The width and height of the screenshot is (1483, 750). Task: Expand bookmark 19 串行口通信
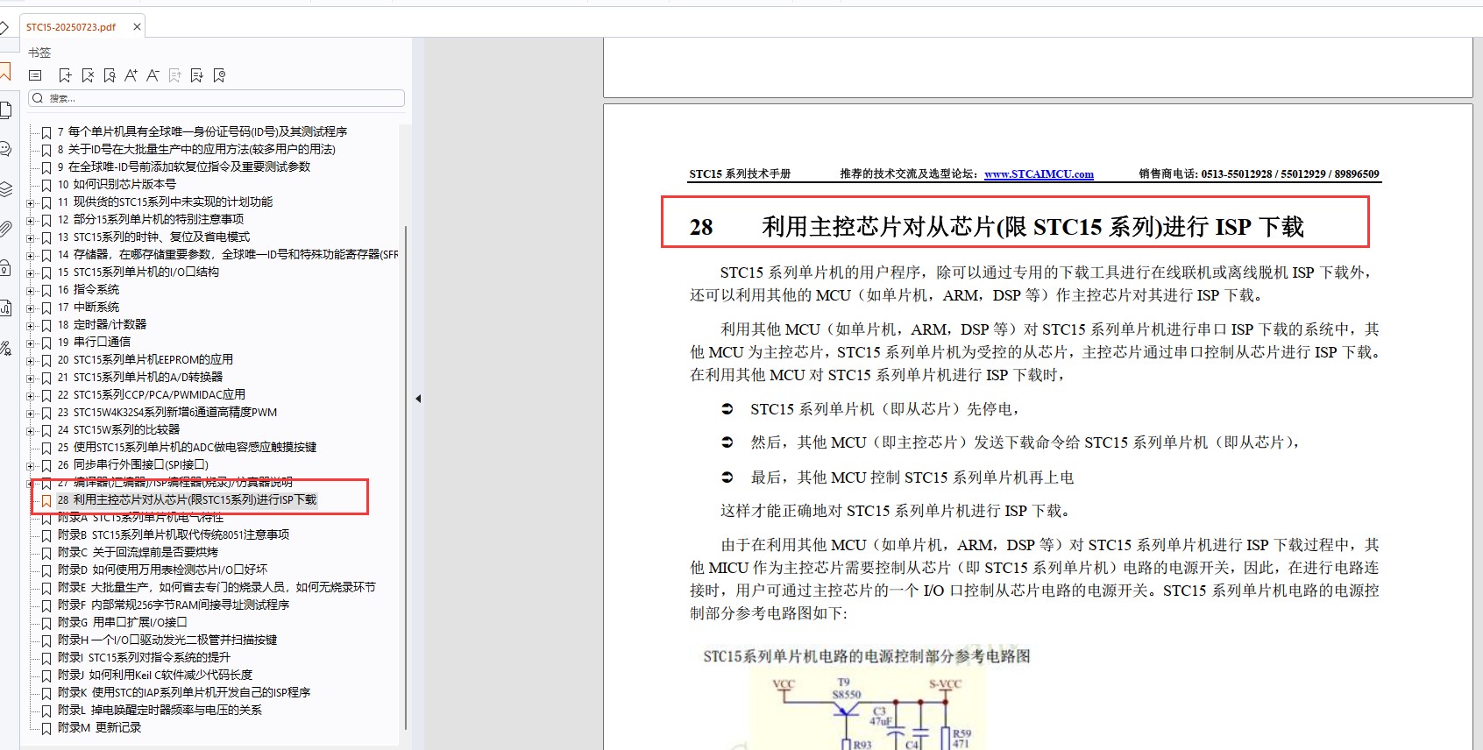point(31,343)
